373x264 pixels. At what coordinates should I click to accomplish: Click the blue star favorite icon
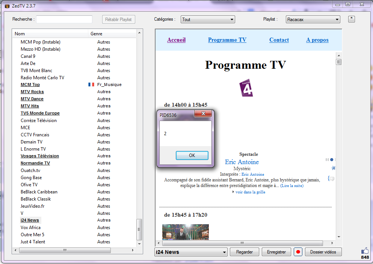click(333, 168)
